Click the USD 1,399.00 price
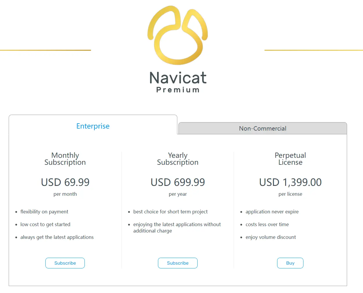This screenshot has height=293, width=363. [x=290, y=182]
